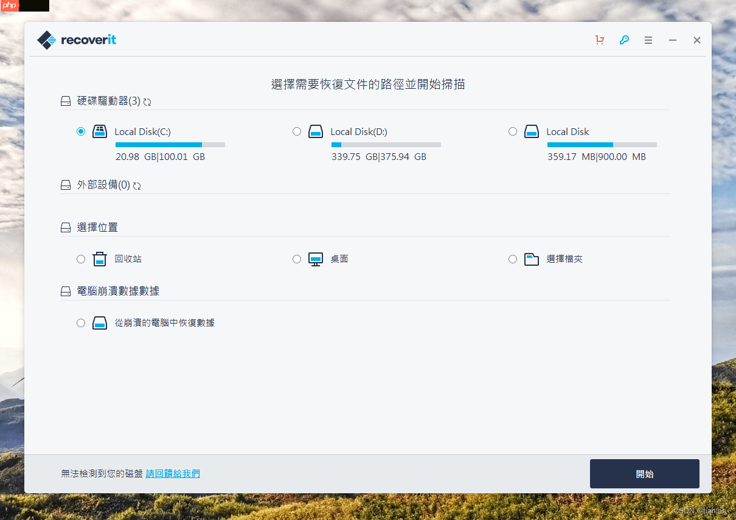Select the 回收站 recovery option
Screen dimensions: 736x520
[x=81, y=258]
